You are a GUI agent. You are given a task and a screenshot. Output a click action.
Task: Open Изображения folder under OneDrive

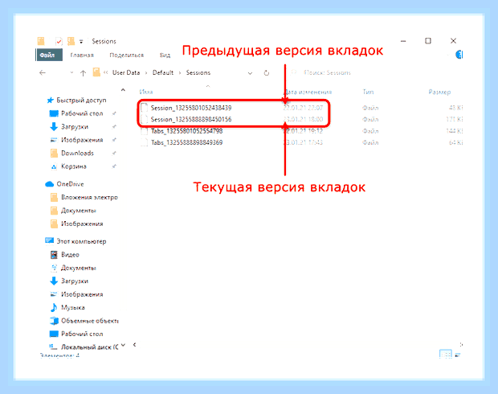tap(82, 224)
